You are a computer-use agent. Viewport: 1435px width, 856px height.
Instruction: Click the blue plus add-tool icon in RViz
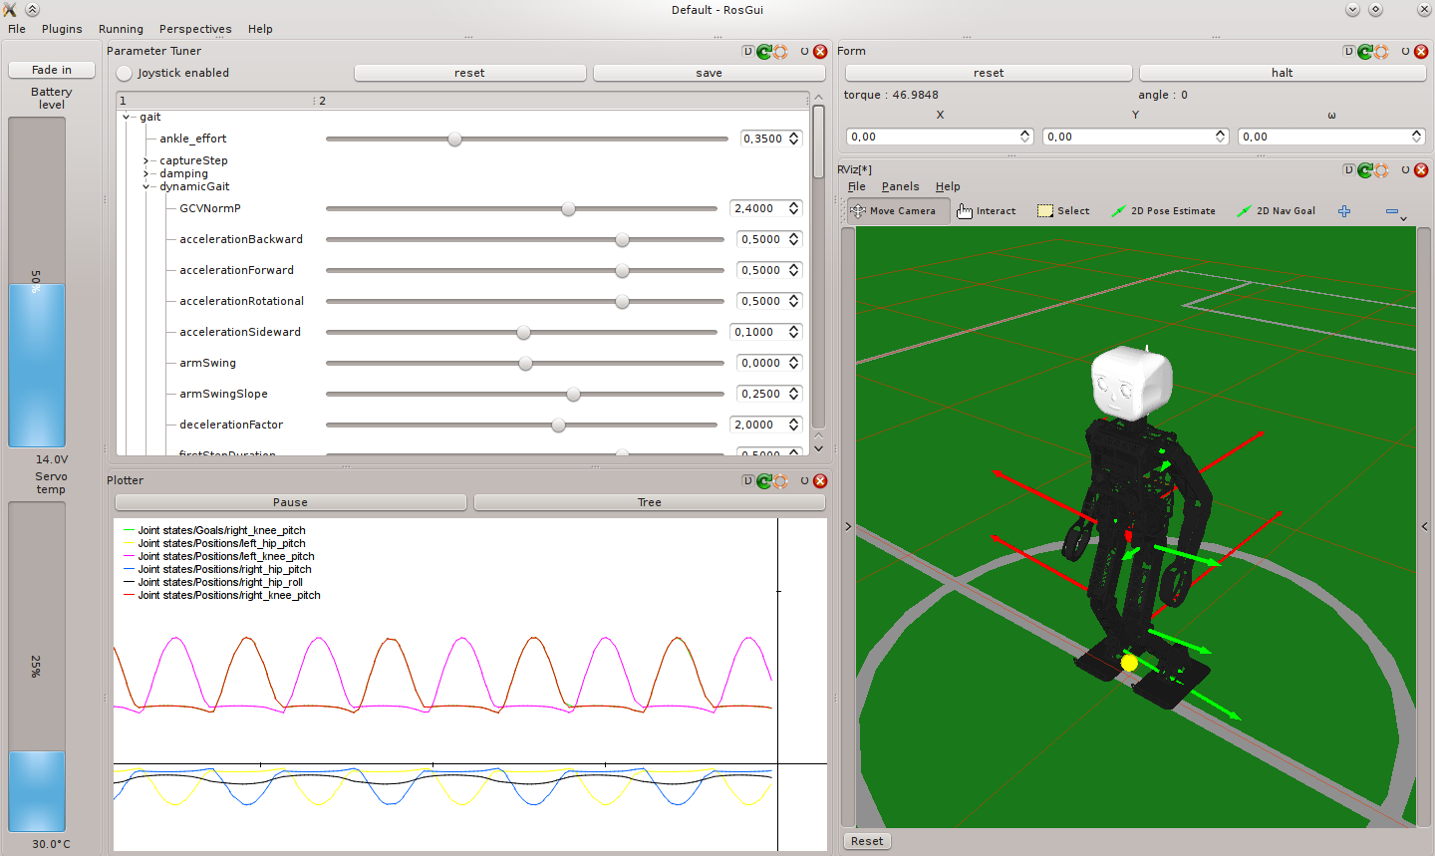(1344, 211)
